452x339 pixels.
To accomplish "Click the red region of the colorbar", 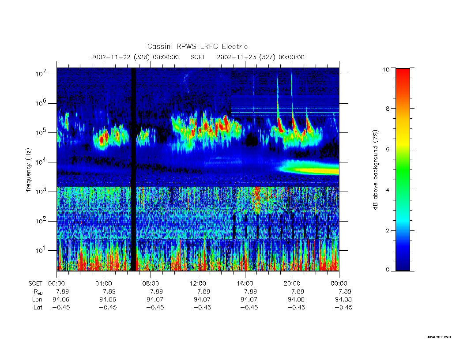I will (403, 79).
